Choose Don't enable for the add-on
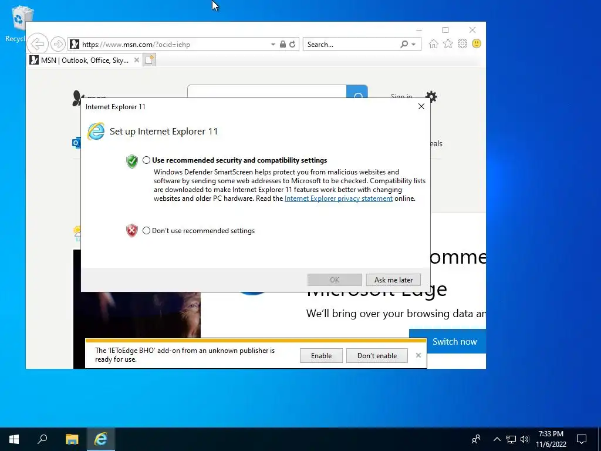Image resolution: width=601 pixels, height=451 pixels. 377,355
